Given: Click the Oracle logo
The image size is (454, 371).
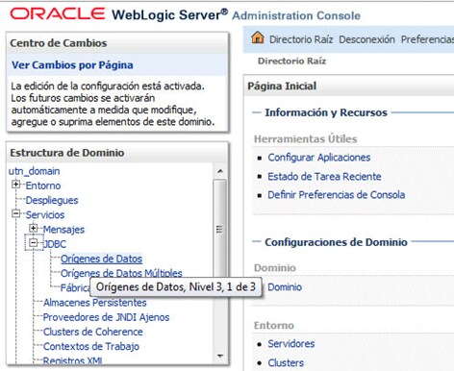Looking at the screenshot, I should (x=58, y=13).
